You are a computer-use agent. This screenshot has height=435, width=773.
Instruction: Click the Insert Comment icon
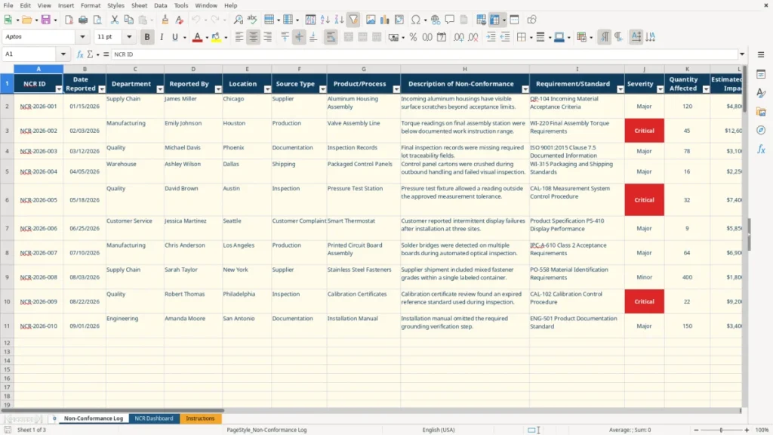pos(450,20)
